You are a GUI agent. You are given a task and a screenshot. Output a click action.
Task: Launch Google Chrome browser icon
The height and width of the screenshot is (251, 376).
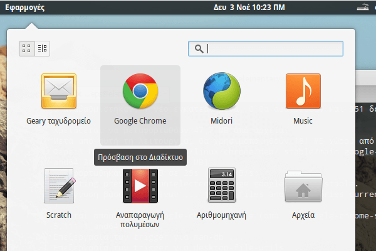(140, 91)
